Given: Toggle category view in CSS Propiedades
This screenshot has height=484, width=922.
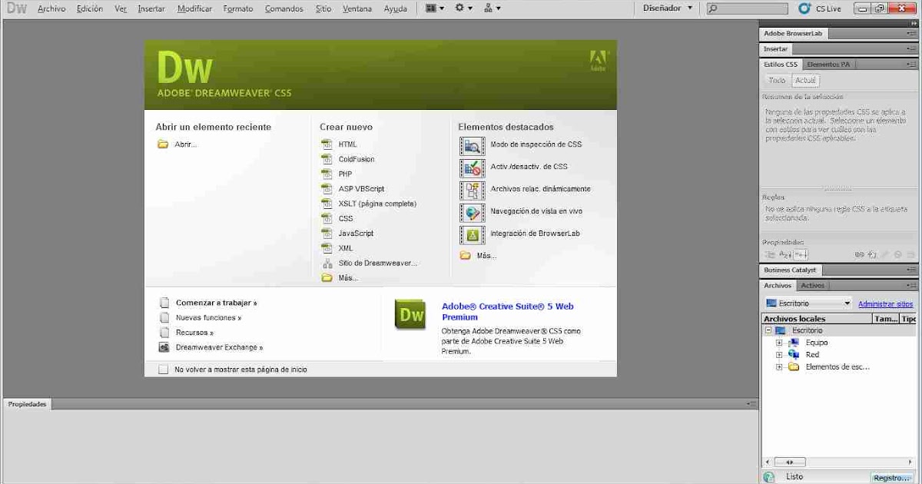Looking at the screenshot, I should [770, 254].
